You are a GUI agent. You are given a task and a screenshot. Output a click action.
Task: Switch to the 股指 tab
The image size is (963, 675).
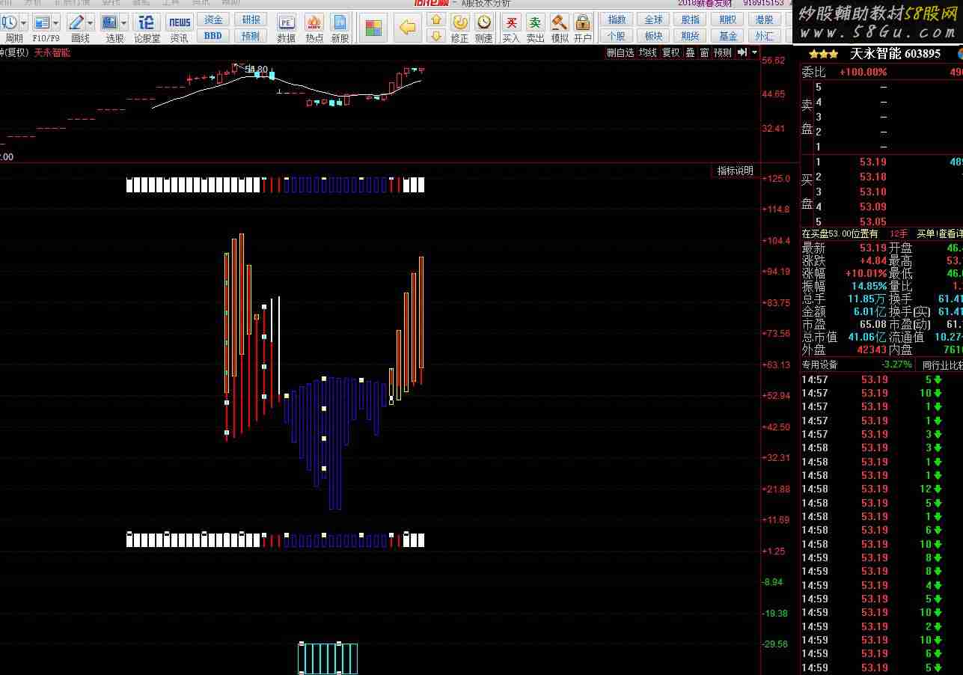tap(690, 20)
